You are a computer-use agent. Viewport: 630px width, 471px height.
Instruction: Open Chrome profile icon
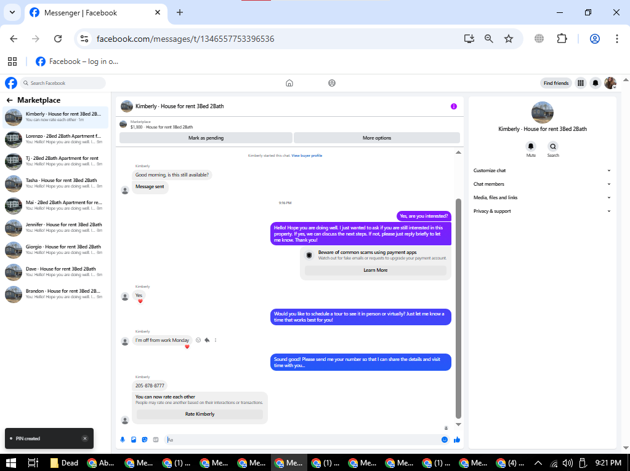coord(595,39)
